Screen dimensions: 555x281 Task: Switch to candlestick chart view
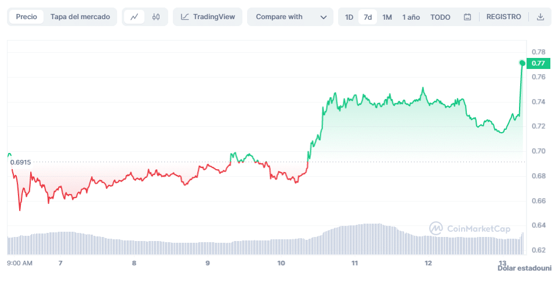155,17
